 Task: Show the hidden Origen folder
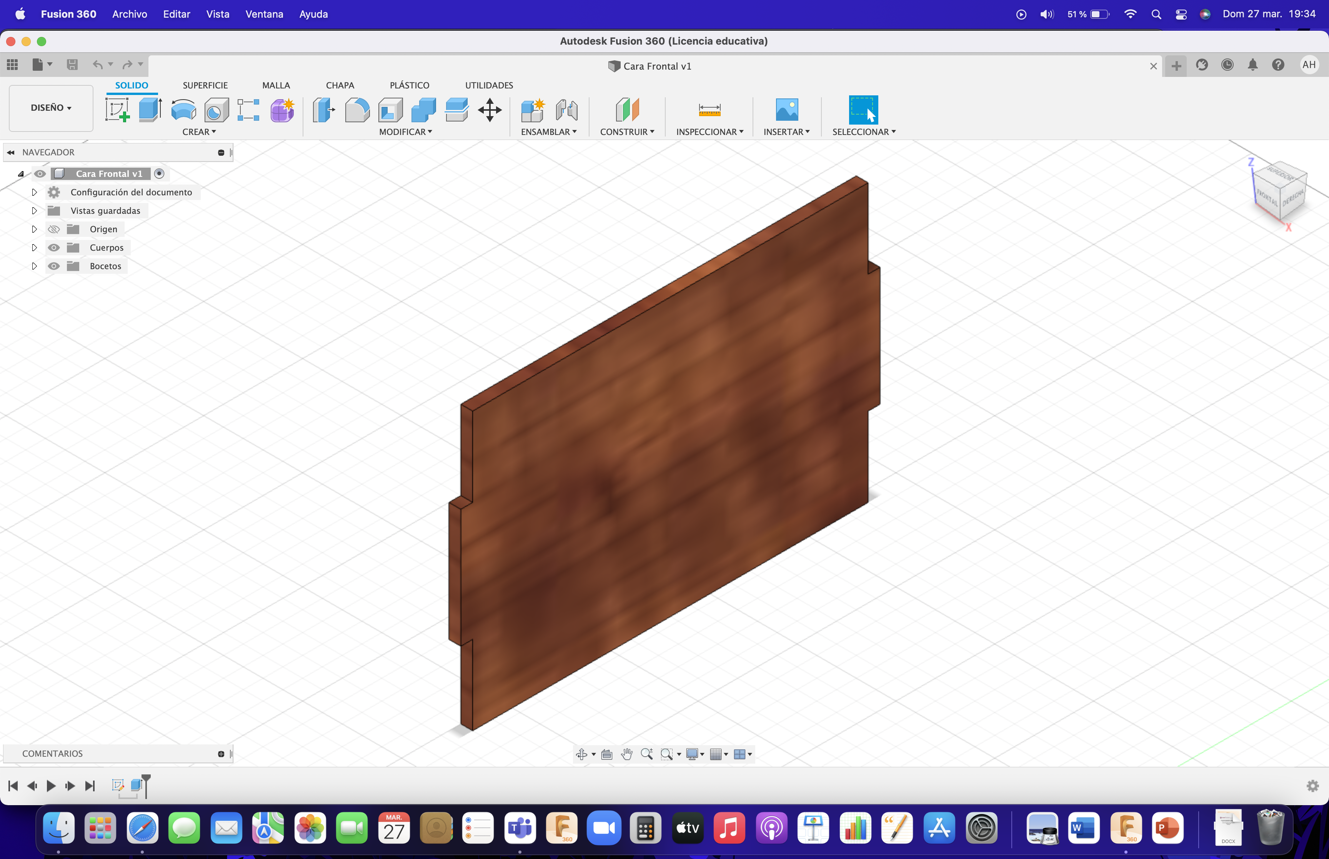coord(53,229)
